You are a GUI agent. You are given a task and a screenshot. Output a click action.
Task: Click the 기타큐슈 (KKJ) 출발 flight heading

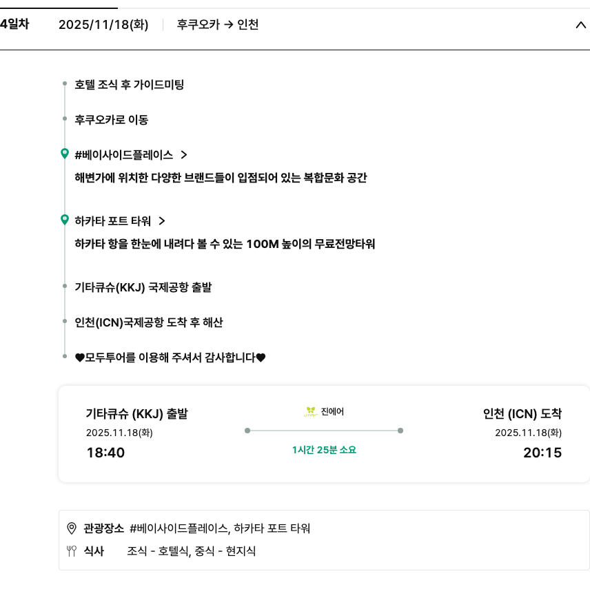coord(136,414)
